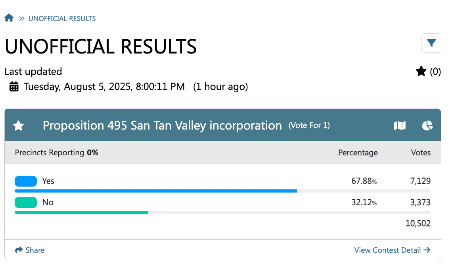Click the Votes column header
Viewport: 452px width, 271px height.
(421, 153)
